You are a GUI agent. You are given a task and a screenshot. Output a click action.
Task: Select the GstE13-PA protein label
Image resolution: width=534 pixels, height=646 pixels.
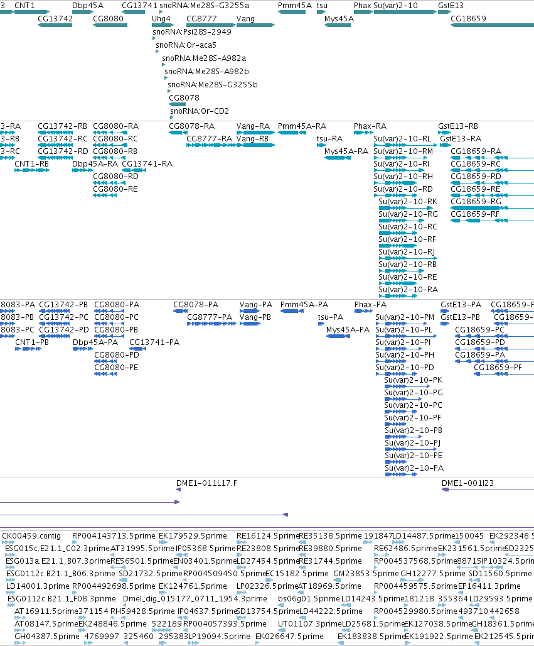(461, 304)
